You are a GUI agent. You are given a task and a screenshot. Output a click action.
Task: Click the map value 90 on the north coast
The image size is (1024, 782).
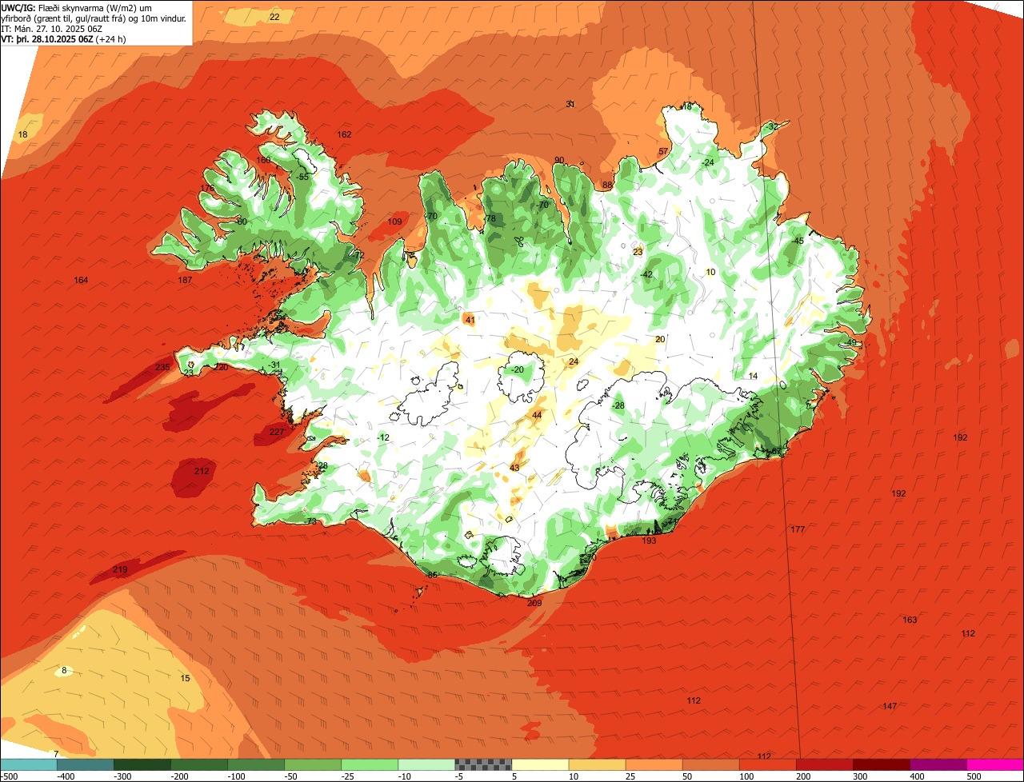pyautogui.click(x=559, y=160)
